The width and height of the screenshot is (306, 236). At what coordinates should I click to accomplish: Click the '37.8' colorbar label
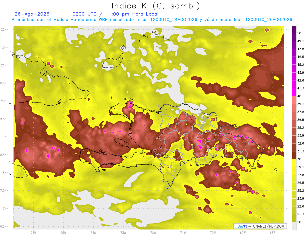tap(301, 112)
